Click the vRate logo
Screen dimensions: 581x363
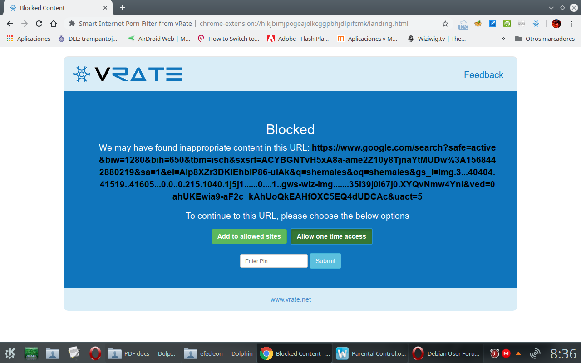point(128,74)
